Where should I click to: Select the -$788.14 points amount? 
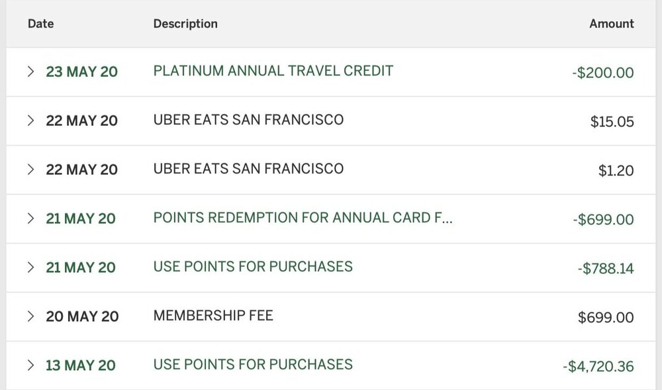[605, 268]
